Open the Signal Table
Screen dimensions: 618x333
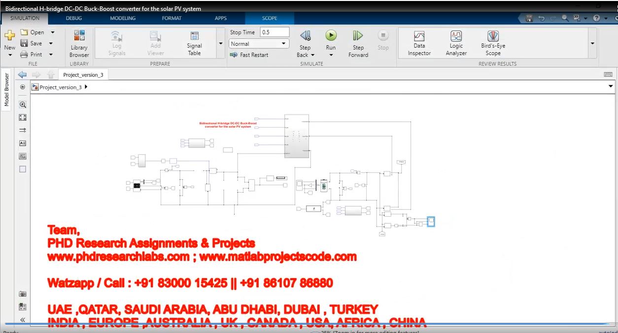(194, 44)
